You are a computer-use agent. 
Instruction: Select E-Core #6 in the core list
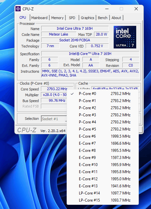click(103, 136)
